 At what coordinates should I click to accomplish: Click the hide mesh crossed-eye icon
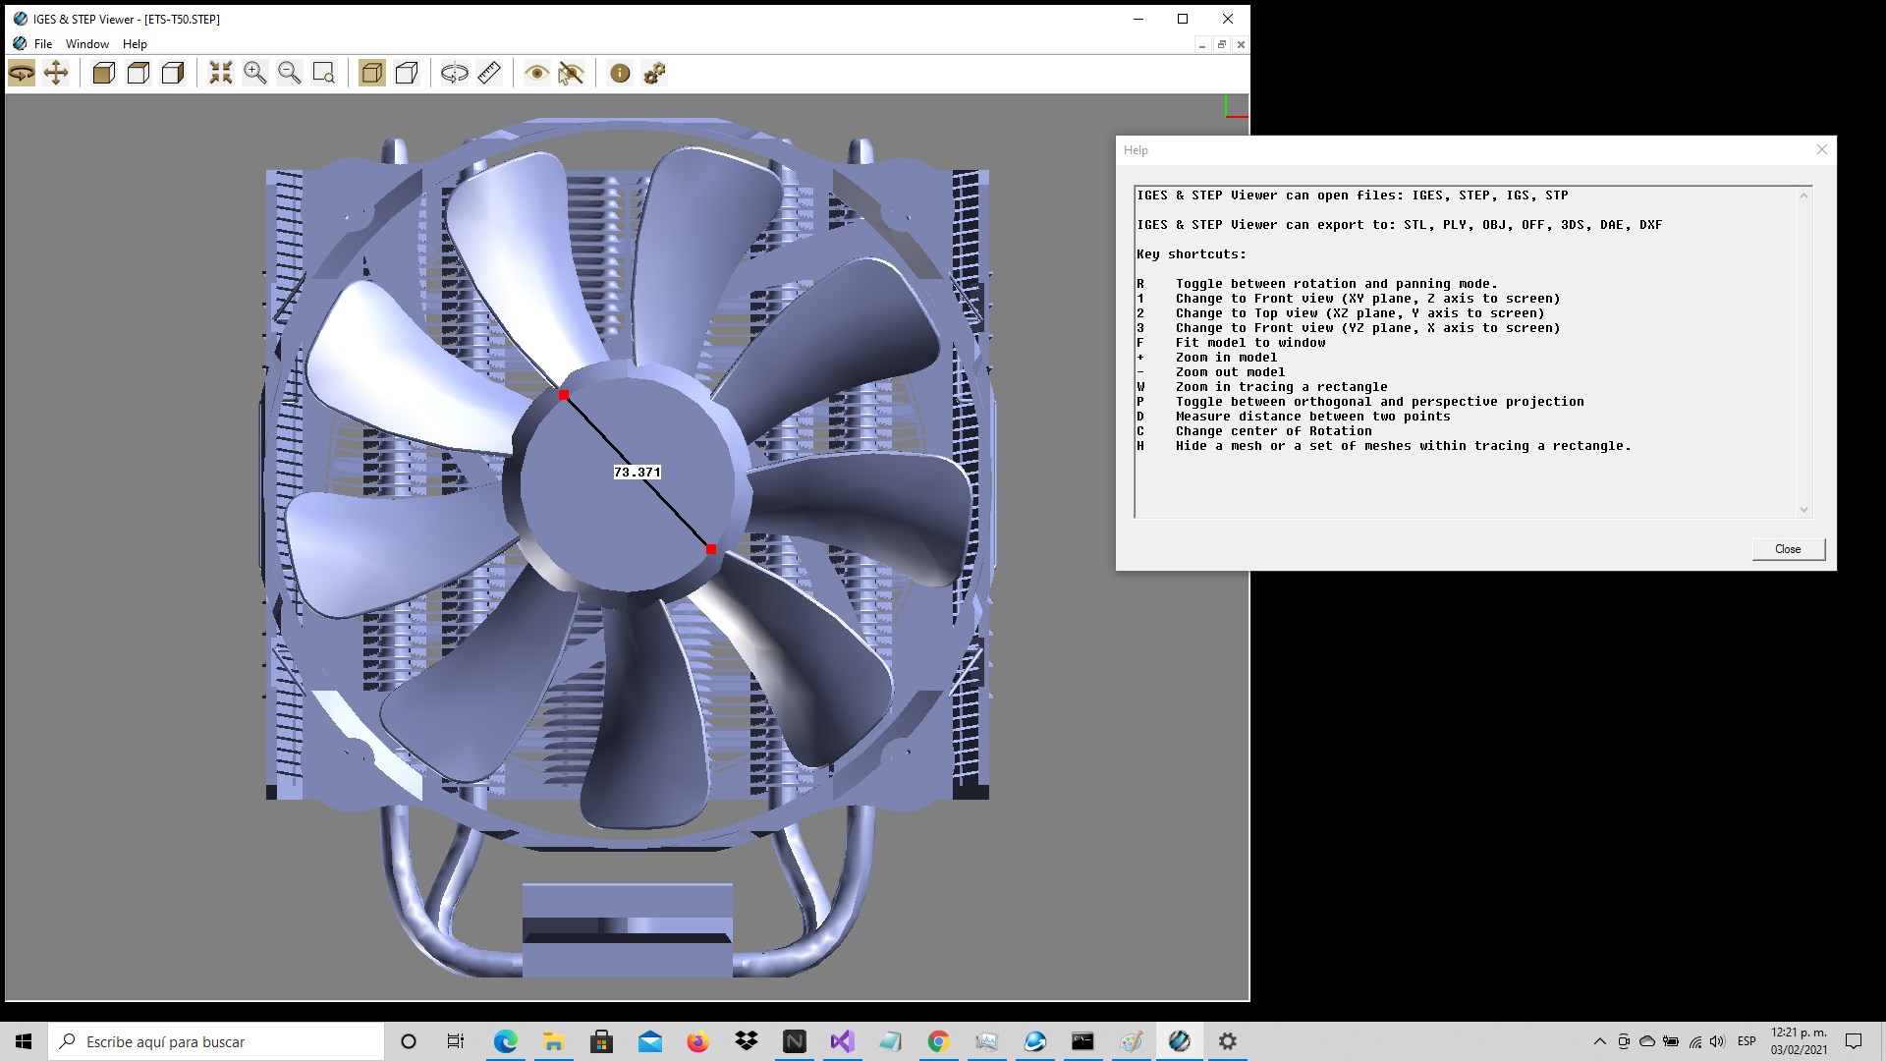(x=571, y=73)
